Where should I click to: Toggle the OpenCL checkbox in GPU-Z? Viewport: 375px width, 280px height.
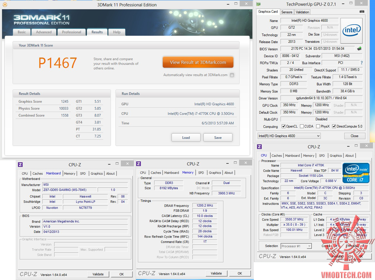pos(284,126)
